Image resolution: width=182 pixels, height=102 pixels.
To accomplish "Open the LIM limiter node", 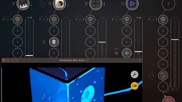I will point(163,75).
